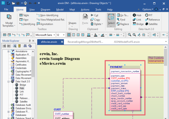Toggle bold formatting button

point(69,35)
